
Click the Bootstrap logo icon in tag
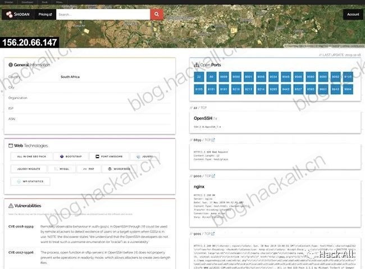[62, 156]
